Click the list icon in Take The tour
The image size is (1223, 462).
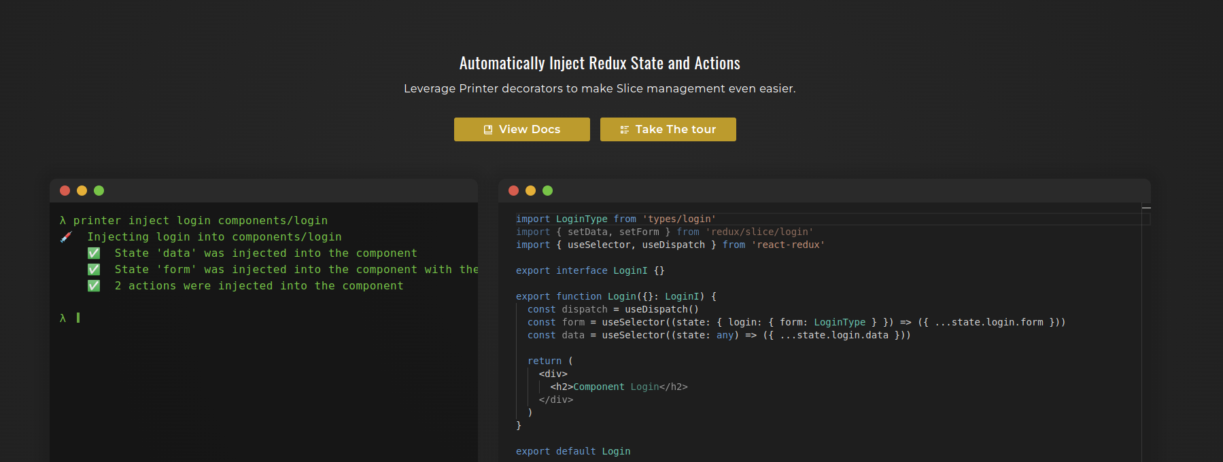click(x=624, y=130)
